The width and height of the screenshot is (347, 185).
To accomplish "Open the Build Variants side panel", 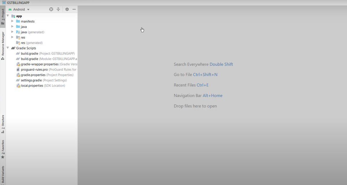I will point(3,174).
